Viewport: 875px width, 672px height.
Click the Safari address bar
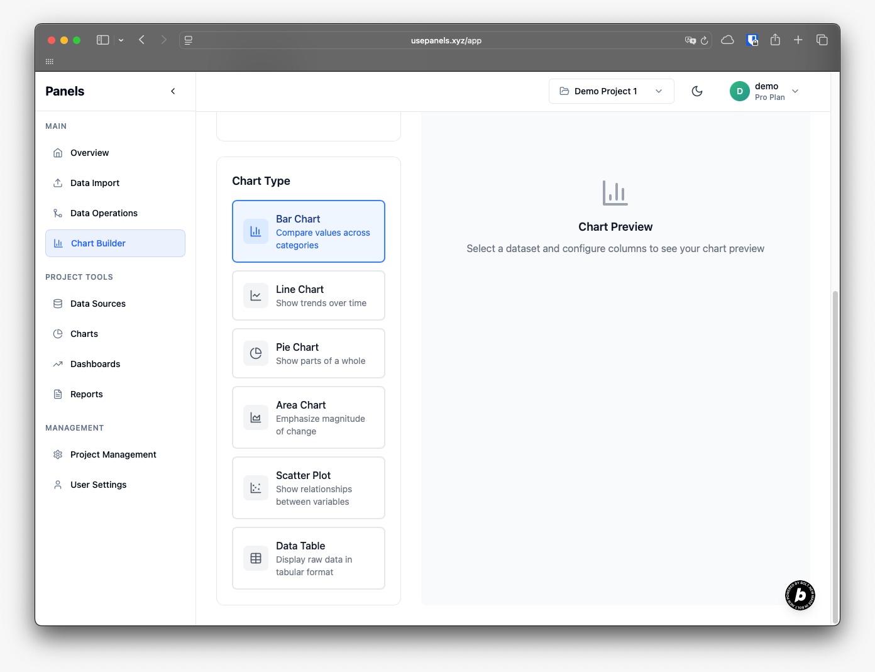[446, 40]
